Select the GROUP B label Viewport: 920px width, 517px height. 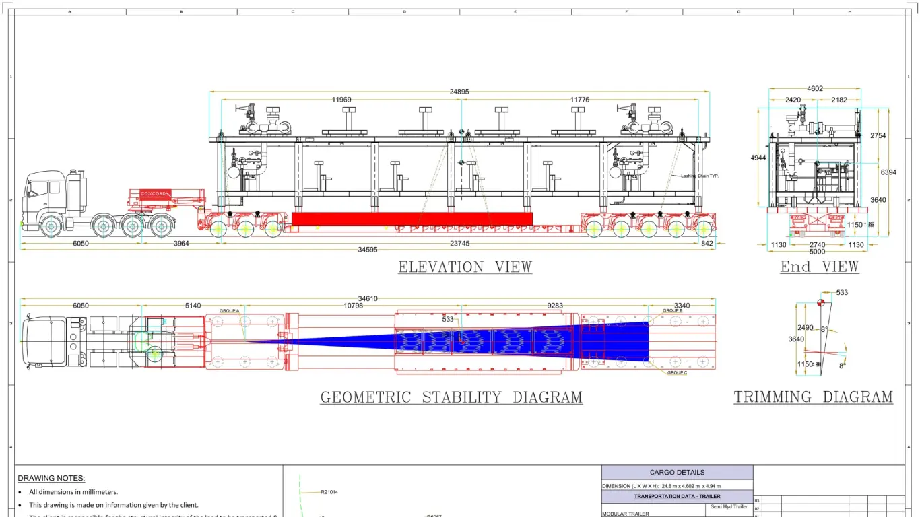(673, 311)
